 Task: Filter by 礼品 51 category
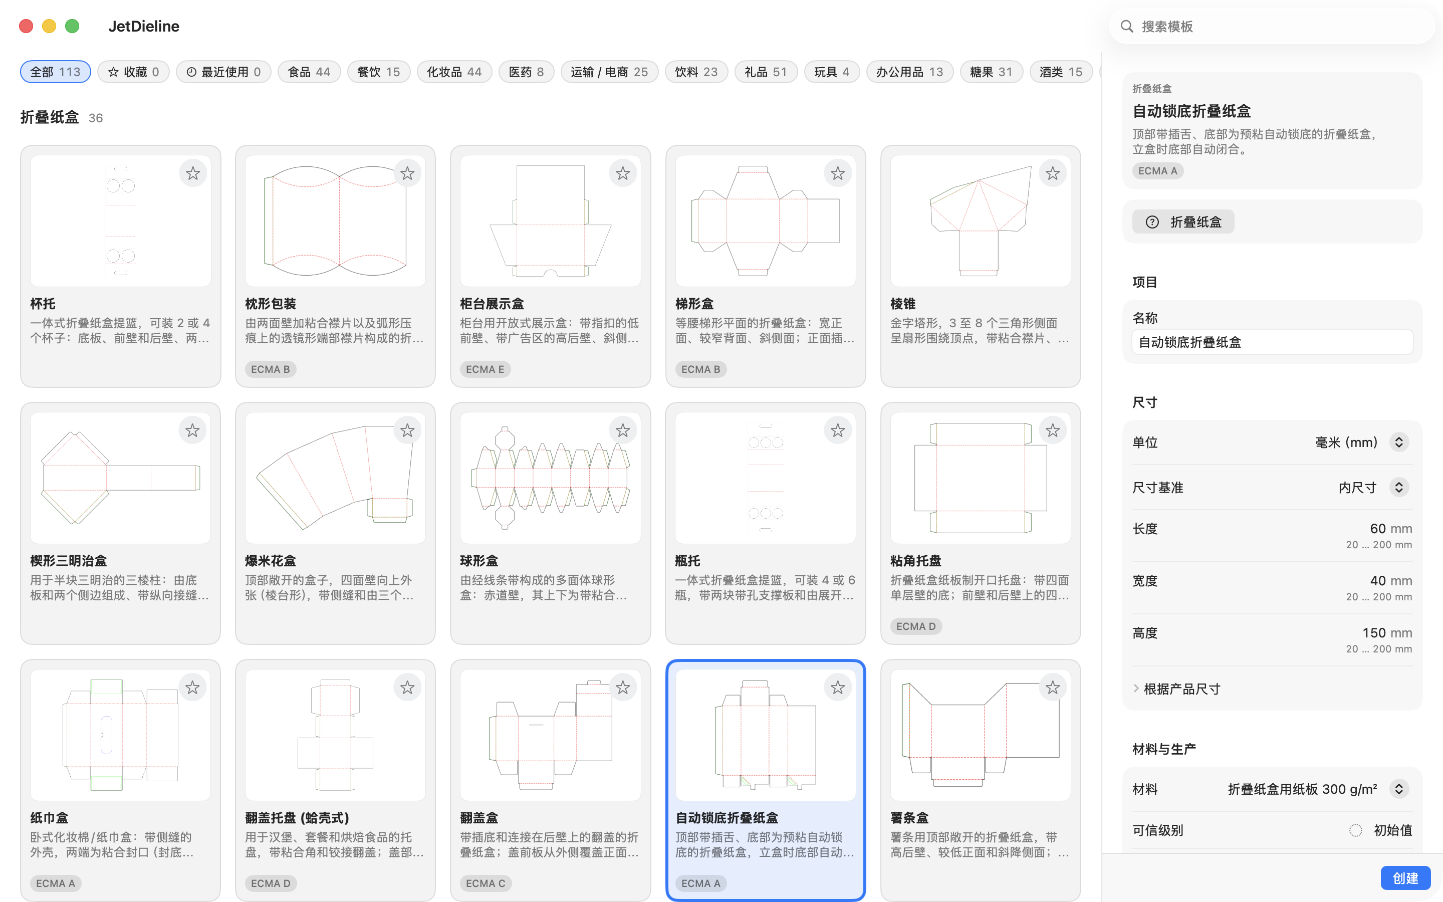click(x=766, y=72)
